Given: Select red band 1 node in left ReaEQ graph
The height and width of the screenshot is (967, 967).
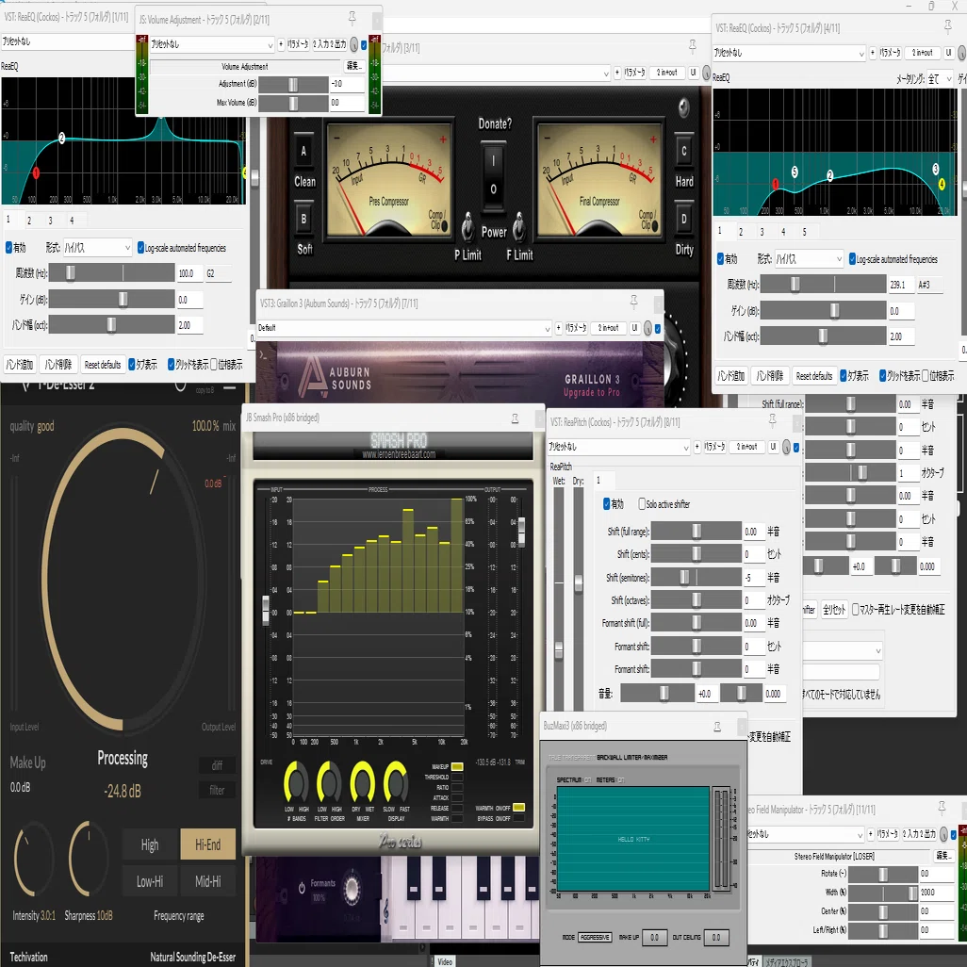Looking at the screenshot, I should pos(36,173).
